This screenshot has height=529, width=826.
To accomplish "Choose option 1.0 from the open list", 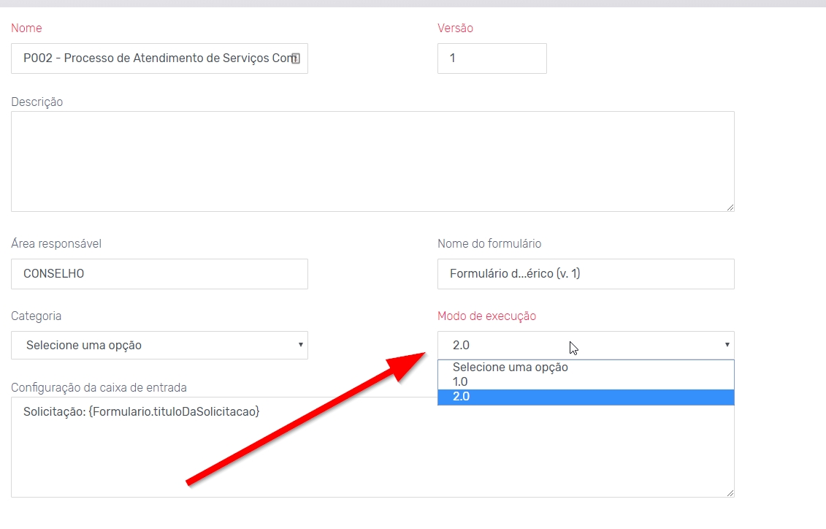I will click(461, 382).
